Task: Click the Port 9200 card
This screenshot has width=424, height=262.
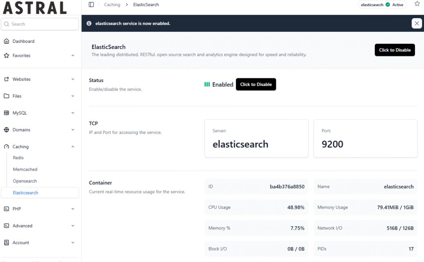Action: [365, 138]
